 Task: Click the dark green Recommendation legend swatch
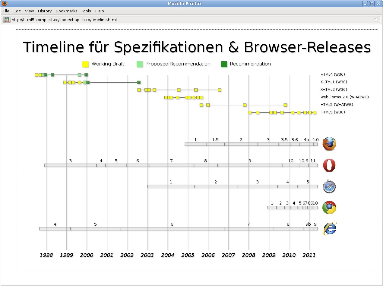click(224, 64)
